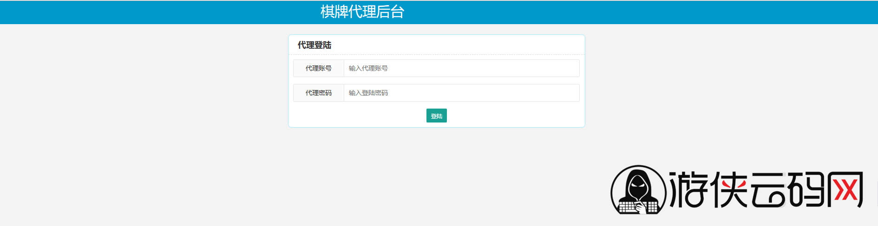Click the 棋牌代理后台 header title
Image resolution: width=878 pixels, height=226 pixels.
tap(362, 12)
